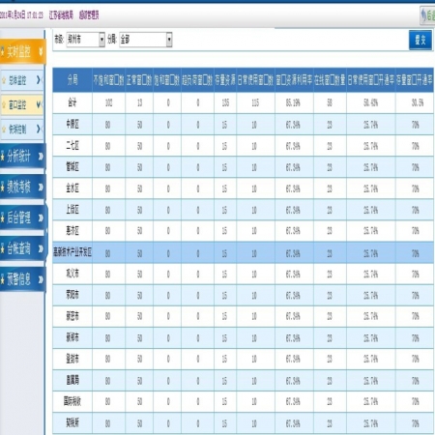
Task: Click the star icon next to 总体监控
Action: tap(4, 80)
